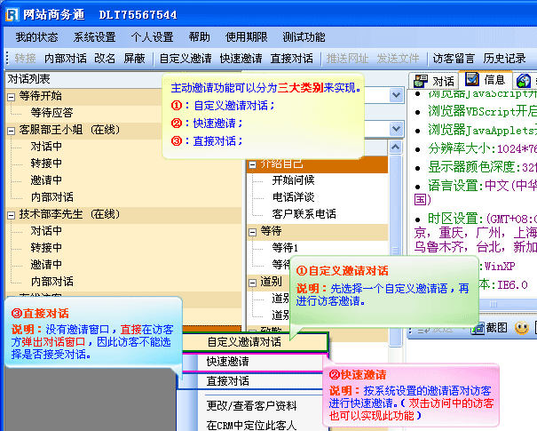The width and height of the screenshot is (537, 431).
Task: Click 访客留言 toolbar button
Action: [453, 59]
